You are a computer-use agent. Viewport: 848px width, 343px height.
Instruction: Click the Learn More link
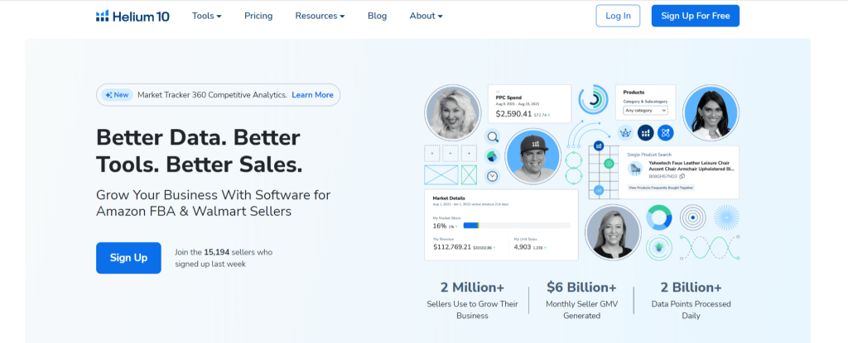pos(312,94)
